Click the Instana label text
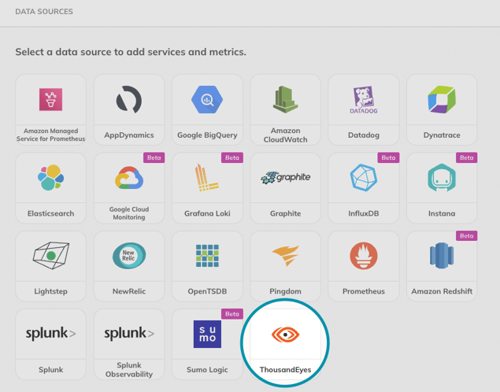The width and height of the screenshot is (500, 392). point(442,213)
